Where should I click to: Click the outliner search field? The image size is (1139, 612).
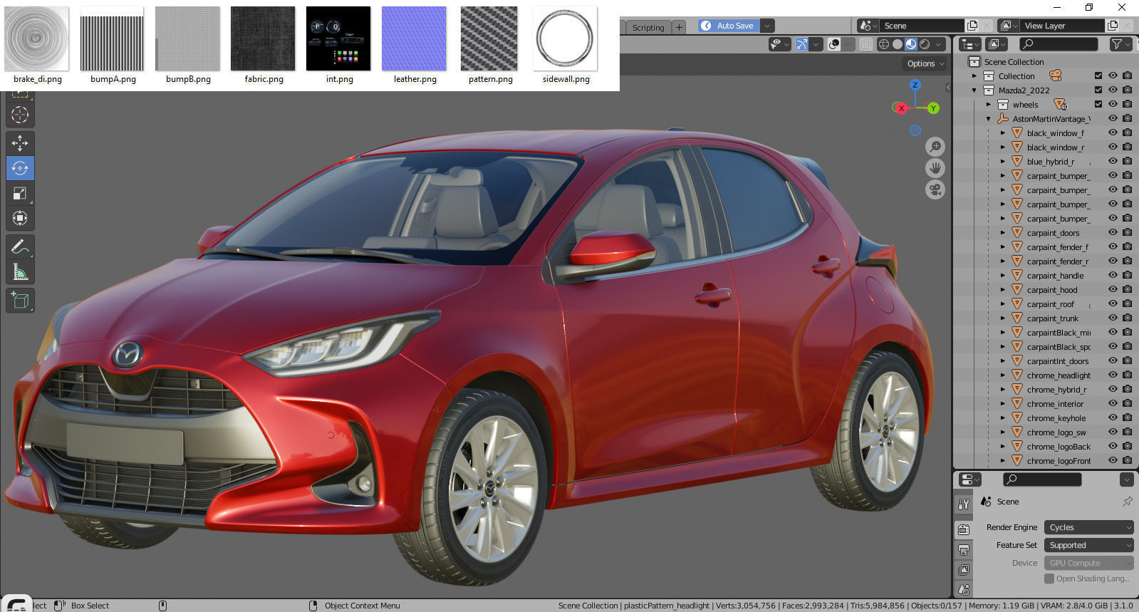[1059, 44]
